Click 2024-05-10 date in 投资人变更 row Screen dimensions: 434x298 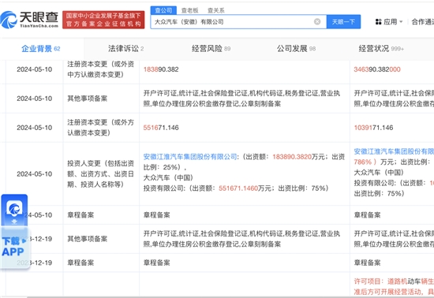pyautogui.click(x=34, y=174)
